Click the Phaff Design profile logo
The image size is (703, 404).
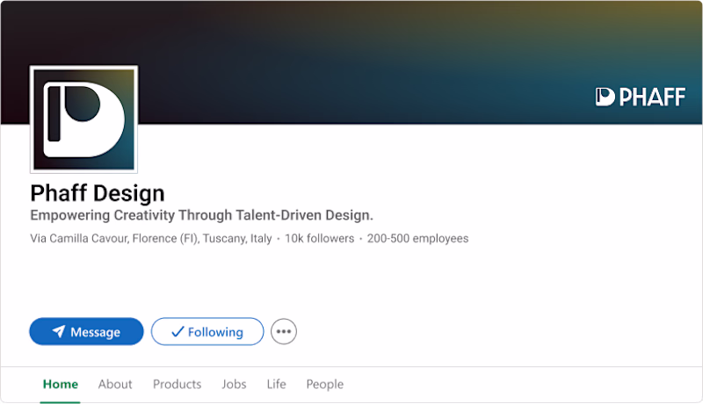tap(84, 119)
